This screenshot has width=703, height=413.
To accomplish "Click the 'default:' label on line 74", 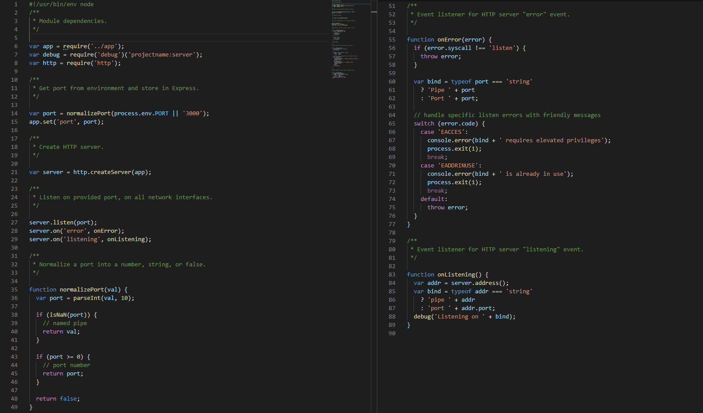I will (x=434, y=199).
